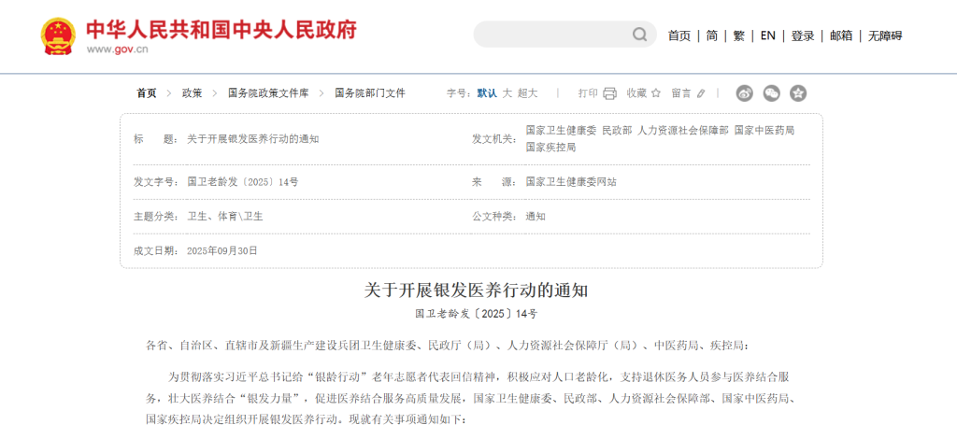Switch to traditional Chinese 繁
Viewport: 957px width, 439px height.
[739, 35]
